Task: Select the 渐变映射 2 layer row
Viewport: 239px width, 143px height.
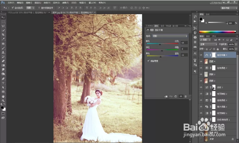Action: [217, 94]
